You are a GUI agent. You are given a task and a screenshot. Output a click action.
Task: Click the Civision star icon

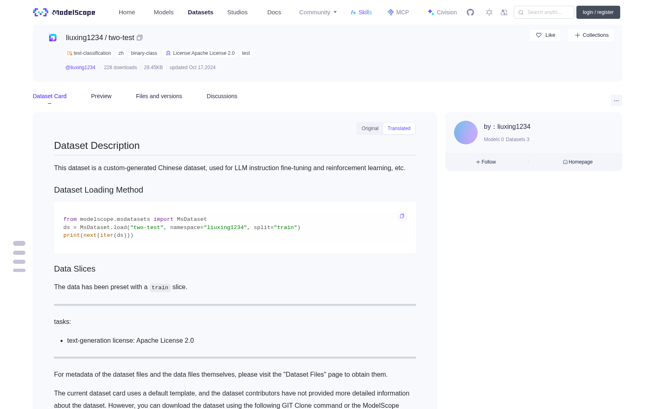pyautogui.click(x=431, y=12)
